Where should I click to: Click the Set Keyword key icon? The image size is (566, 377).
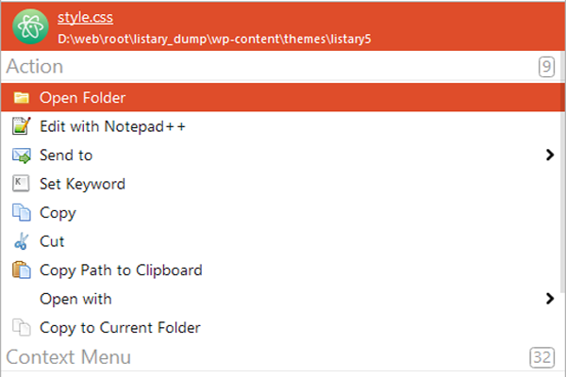[22, 184]
